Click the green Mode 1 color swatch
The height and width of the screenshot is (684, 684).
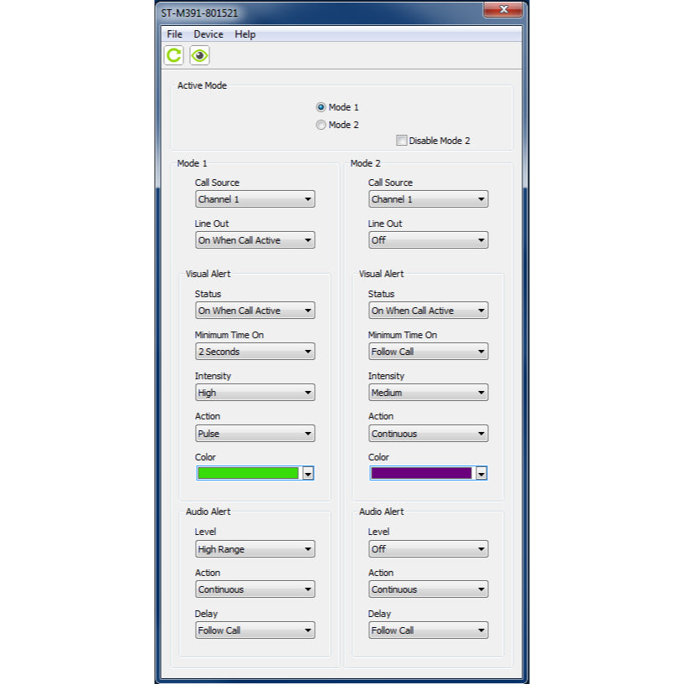click(x=248, y=473)
